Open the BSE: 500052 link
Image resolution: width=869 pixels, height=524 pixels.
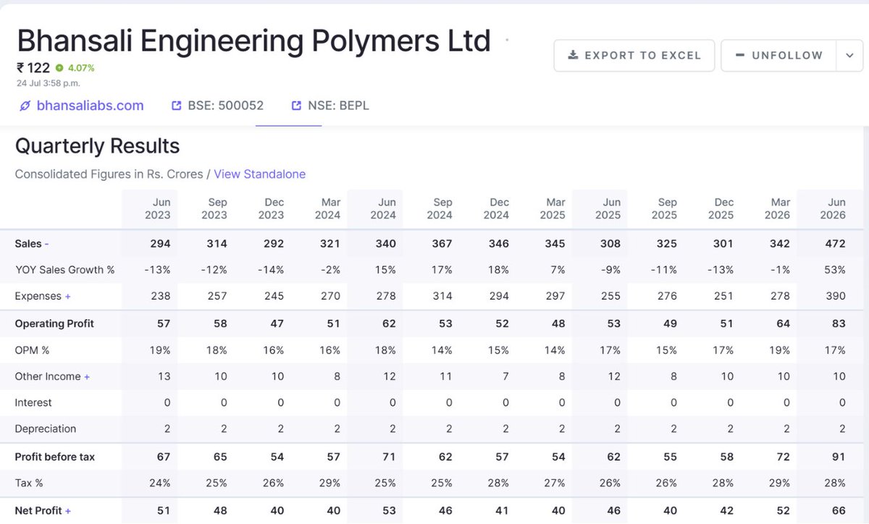(225, 106)
